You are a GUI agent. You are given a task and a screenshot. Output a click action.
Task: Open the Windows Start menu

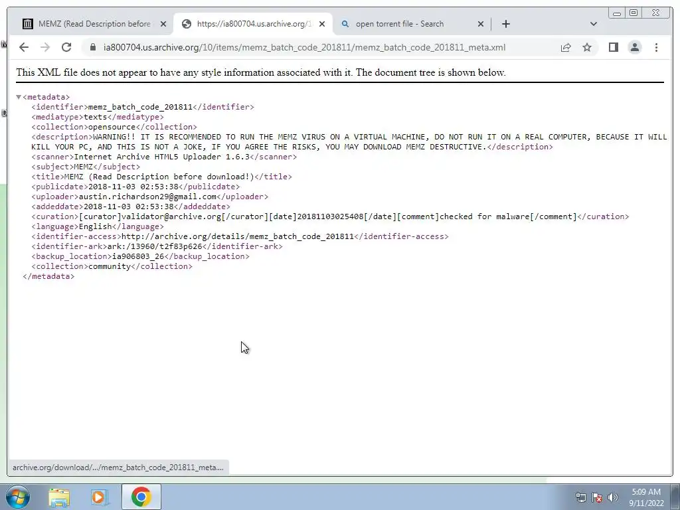click(x=18, y=497)
